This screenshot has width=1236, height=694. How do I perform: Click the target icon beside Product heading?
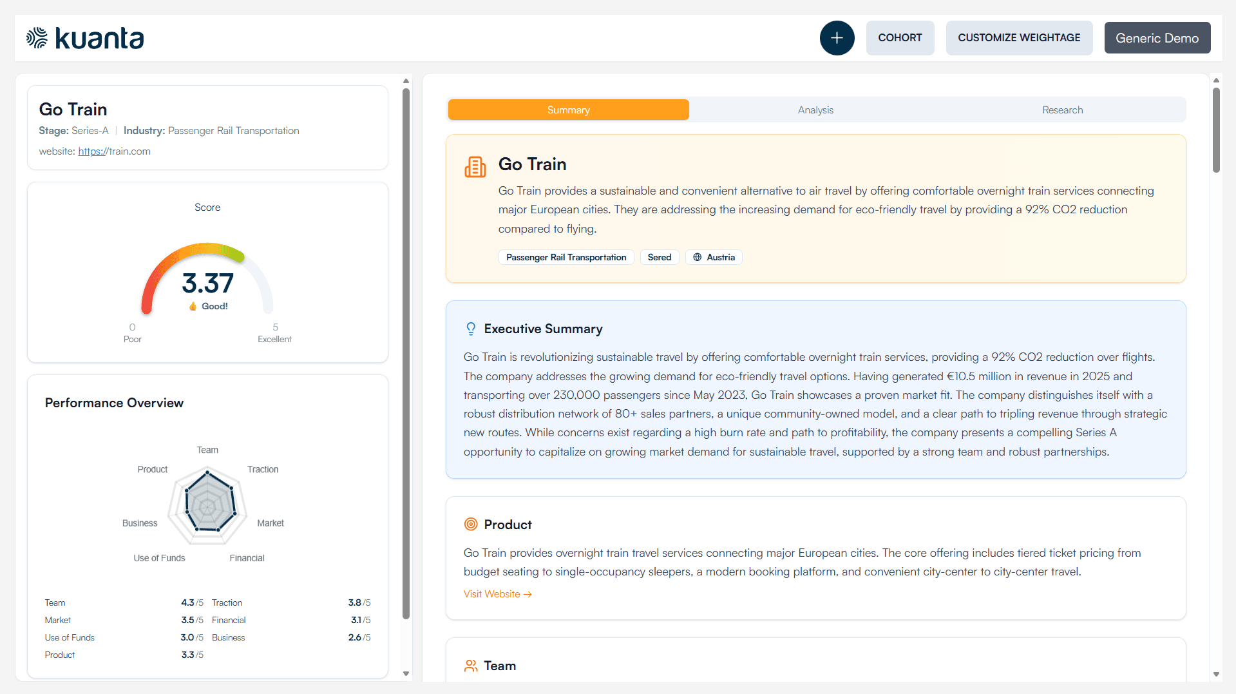[471, 525]
